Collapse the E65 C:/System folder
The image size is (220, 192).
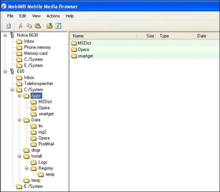pyautogui.click(x=12, y=90)
